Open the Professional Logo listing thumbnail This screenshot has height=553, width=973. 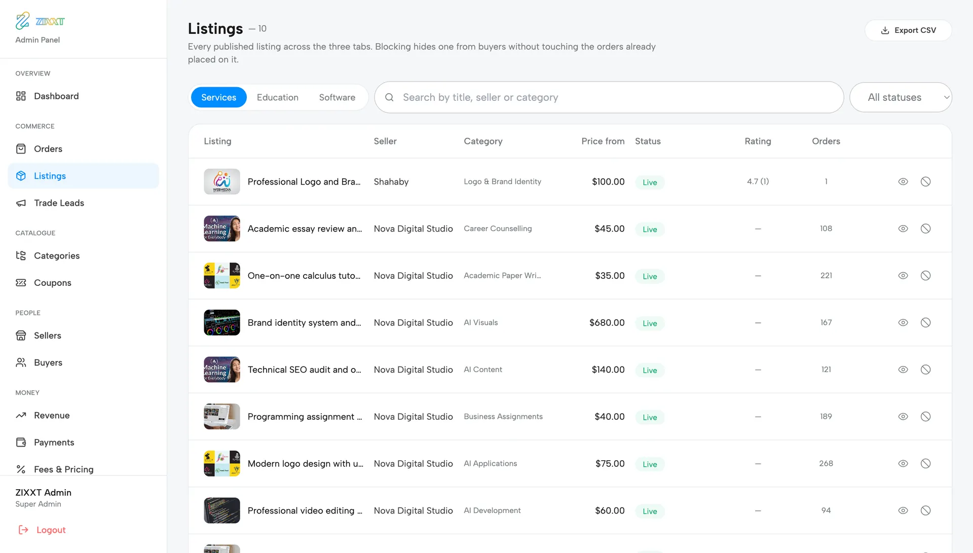click(222, 182)
